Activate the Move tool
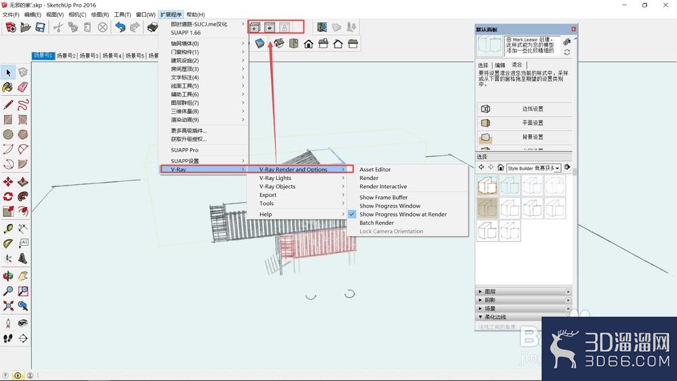 (x=7, y=181)
